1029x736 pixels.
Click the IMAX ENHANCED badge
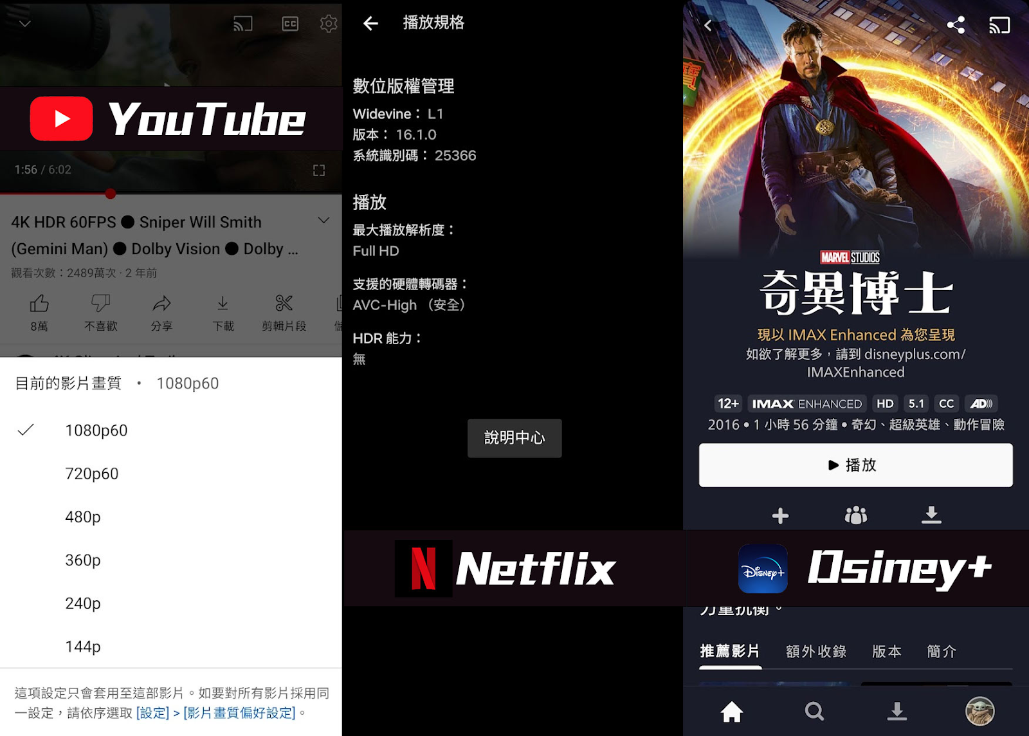[807, 404]
